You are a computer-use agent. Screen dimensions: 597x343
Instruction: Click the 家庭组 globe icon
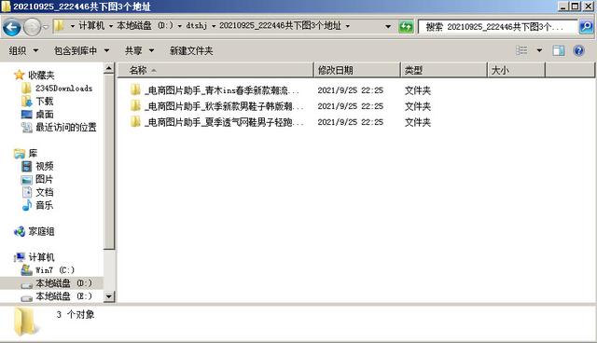click(x=20, y=231)
